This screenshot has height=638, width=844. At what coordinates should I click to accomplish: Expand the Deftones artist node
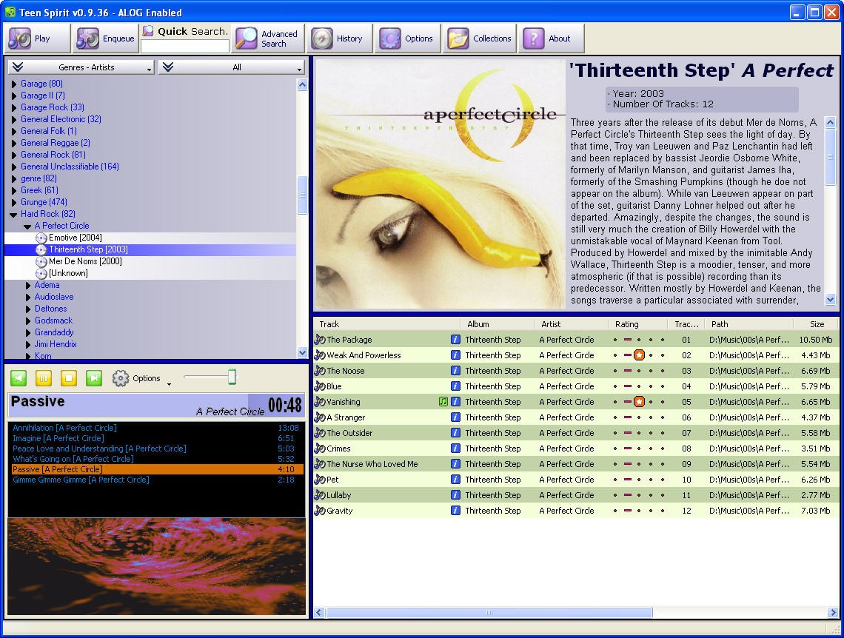(x=28, y=309)
